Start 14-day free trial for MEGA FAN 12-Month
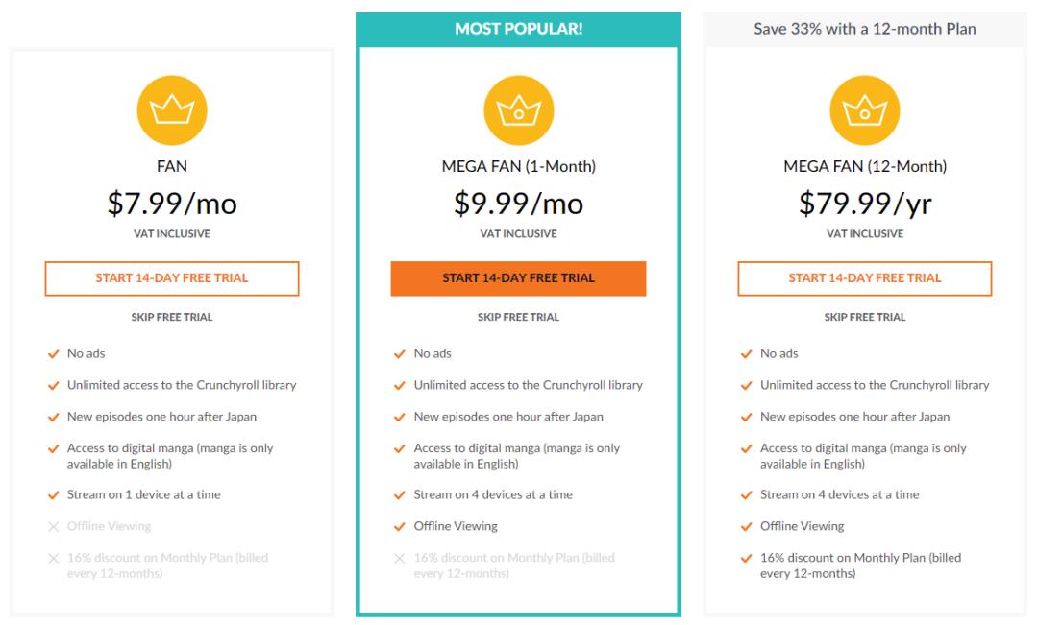Image resolution: width=1038 pixels, height=625 pixels. (865, 278)
